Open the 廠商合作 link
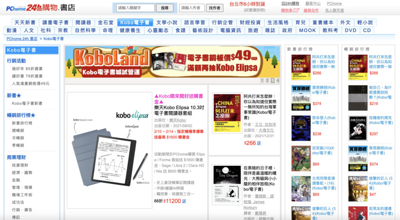This screenshot has width=400, height=220. tap(311, 11)
